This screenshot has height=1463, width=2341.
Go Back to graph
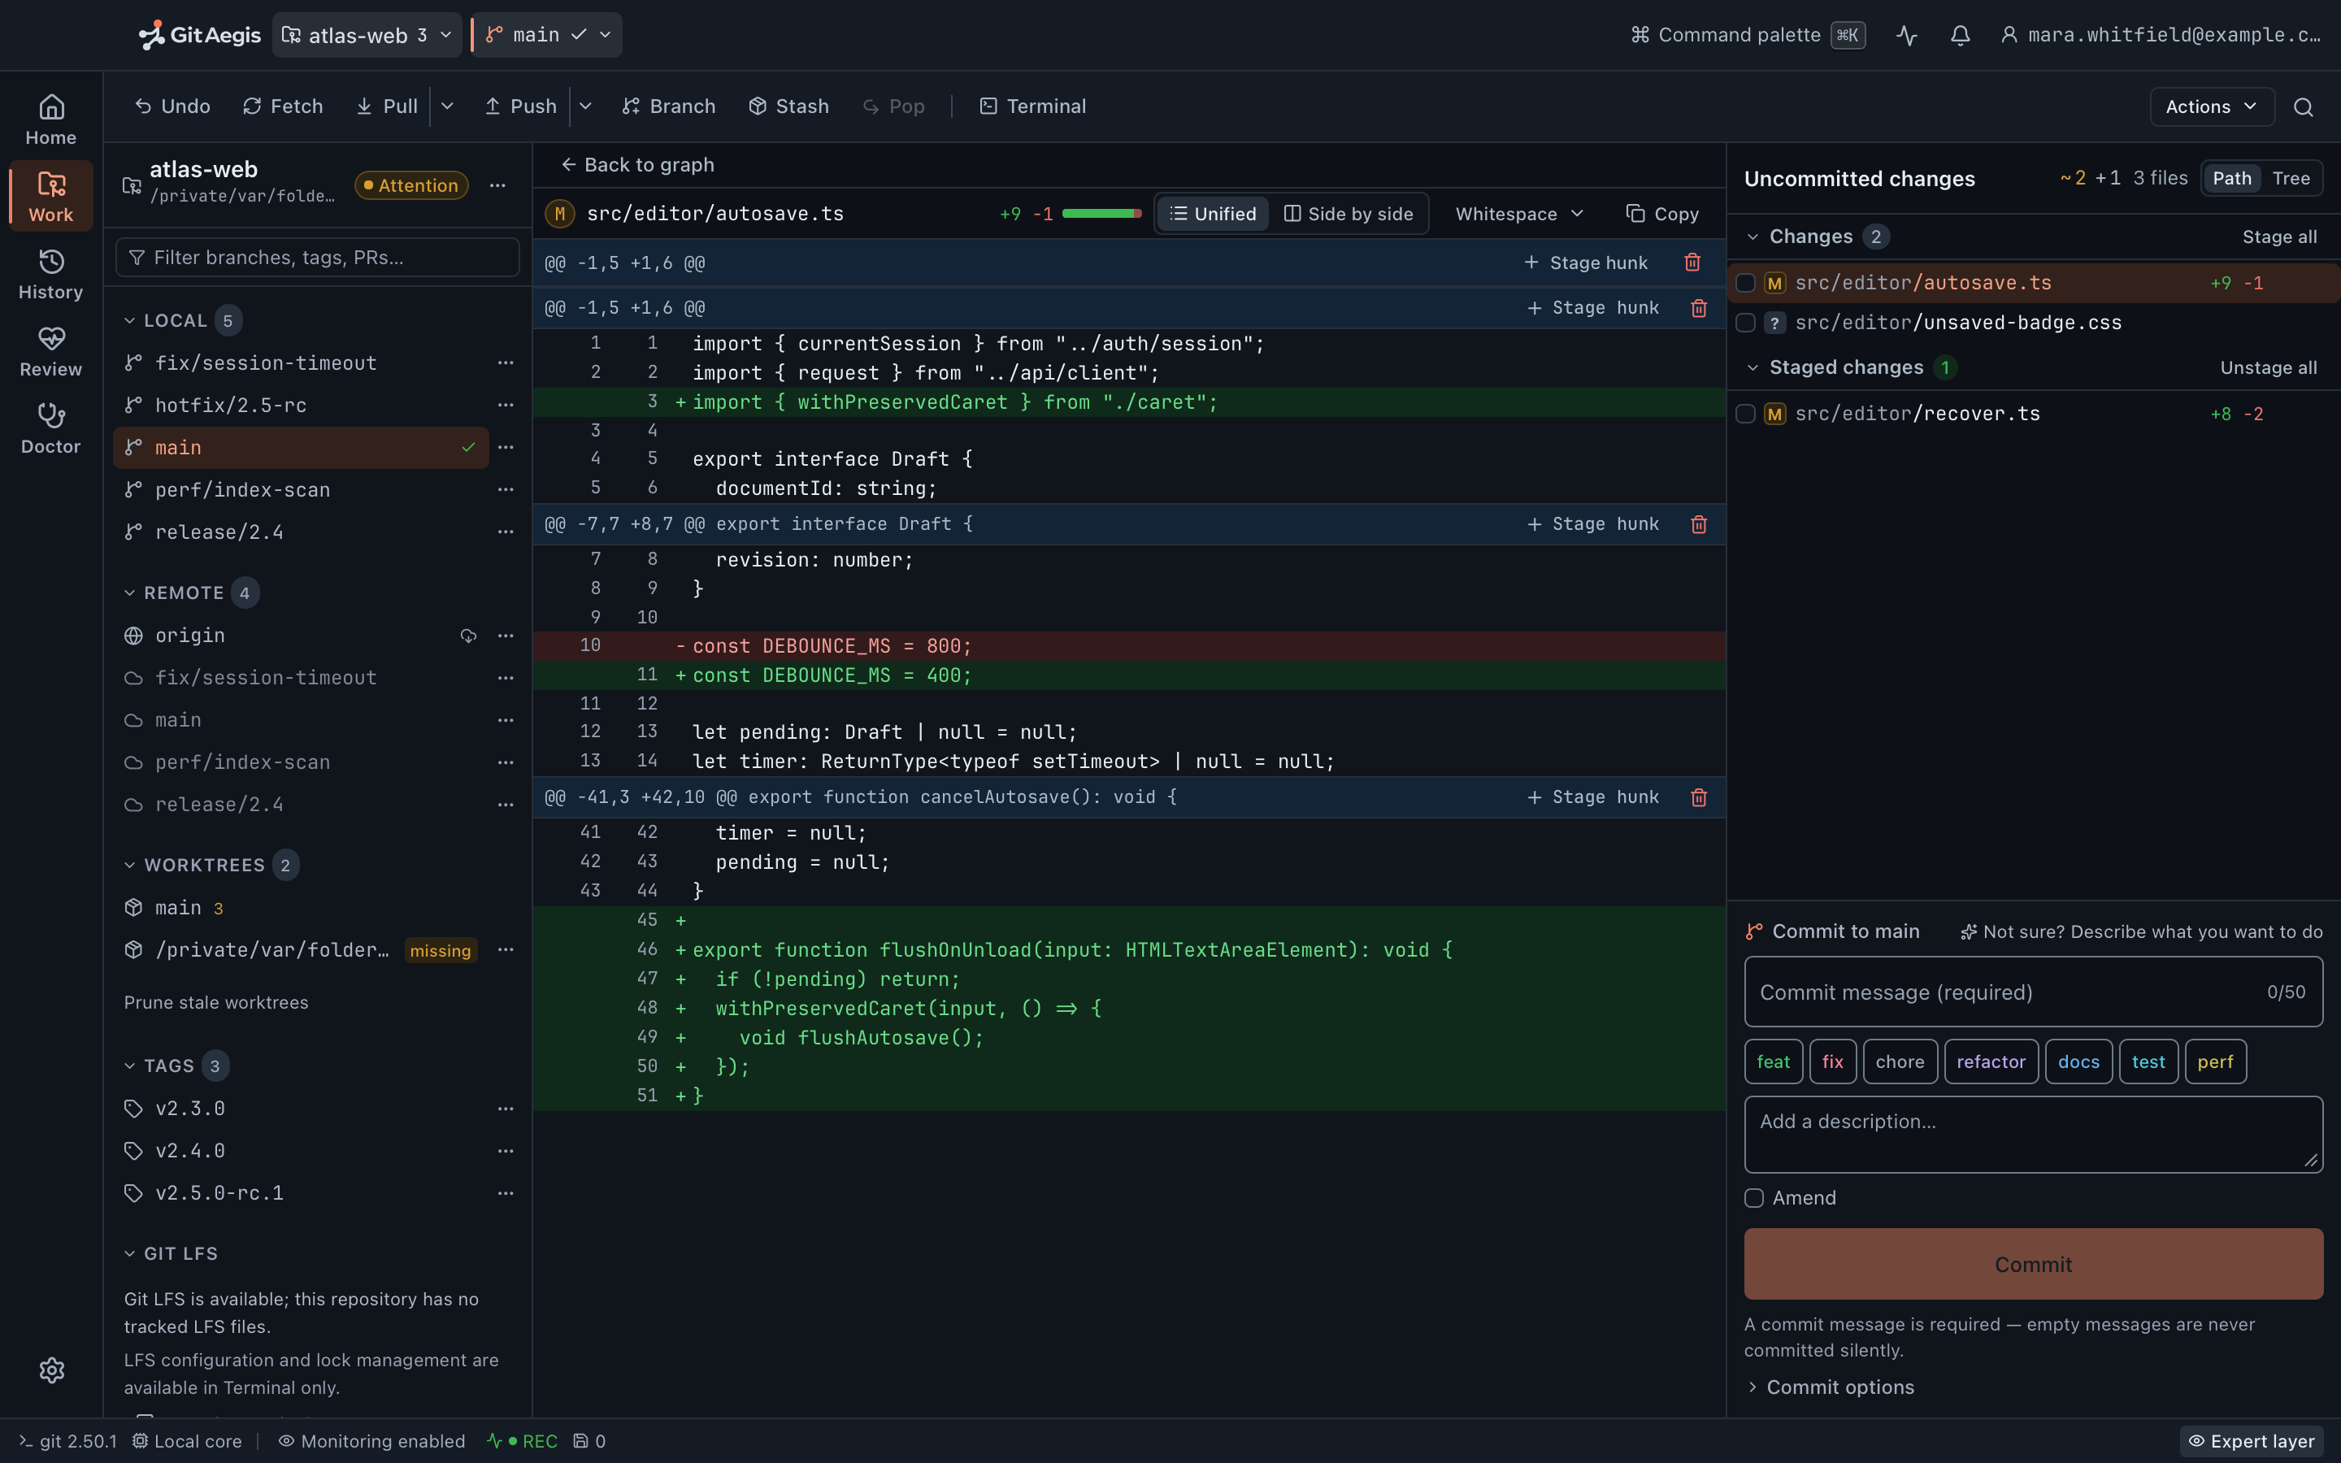637,166
